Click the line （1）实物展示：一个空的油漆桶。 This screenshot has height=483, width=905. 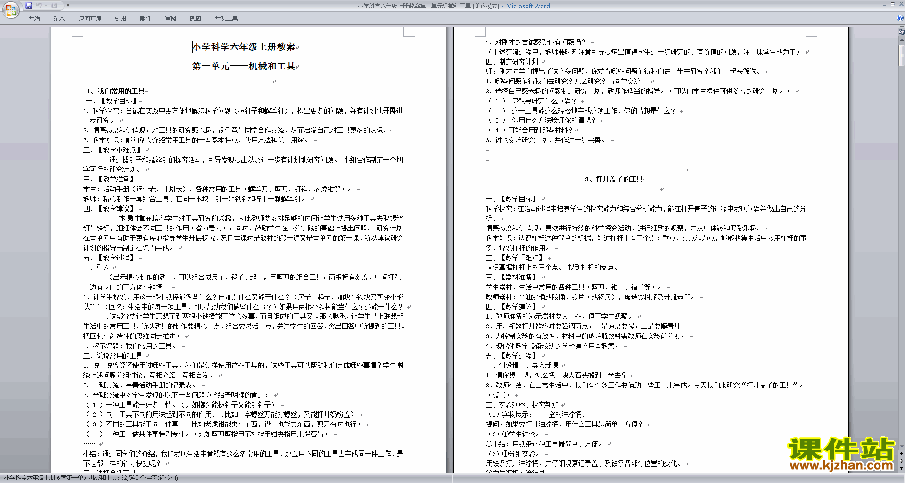pos(536,414)
